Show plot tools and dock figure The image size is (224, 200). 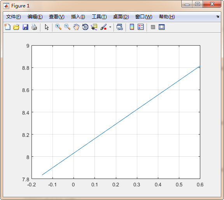(x=161, y=27)
